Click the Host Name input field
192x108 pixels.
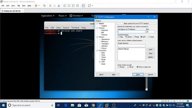coord(131,32)
